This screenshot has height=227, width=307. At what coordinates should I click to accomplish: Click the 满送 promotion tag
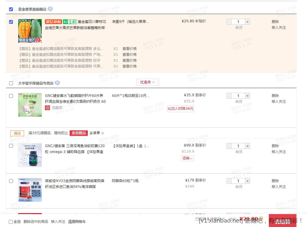pyautogui.click(x=17, y=133)
